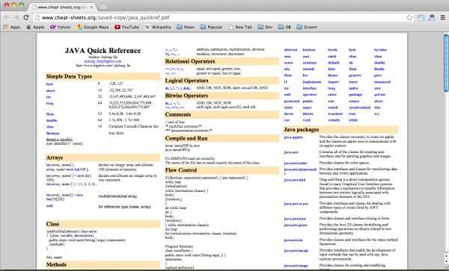Click the Logical Operators heading
This screenshot has height=271, width=449.
(186, 81)
